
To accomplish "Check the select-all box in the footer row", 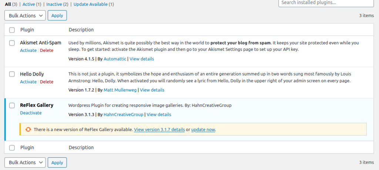I will [12, 147].
